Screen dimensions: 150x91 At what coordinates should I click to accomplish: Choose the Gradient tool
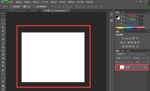[3, 58]
